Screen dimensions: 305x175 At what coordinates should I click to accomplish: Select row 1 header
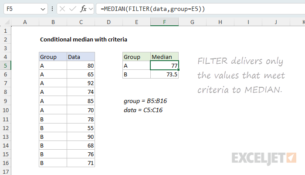pos(5,31)
